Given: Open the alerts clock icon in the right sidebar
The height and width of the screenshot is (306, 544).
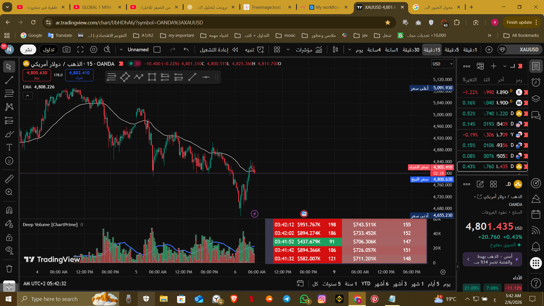Looking at the screenshot, I should click(x=536, y=82).
